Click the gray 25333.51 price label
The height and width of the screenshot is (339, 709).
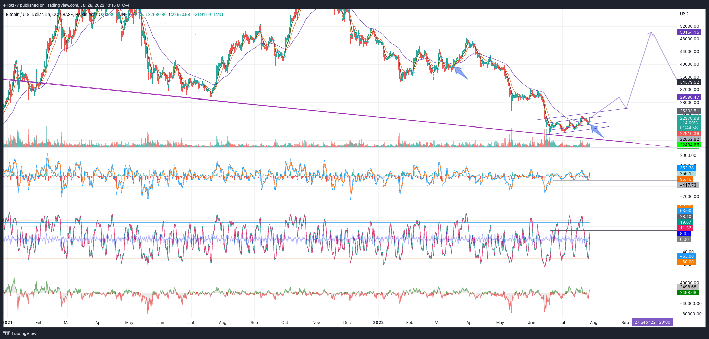[689, 111]
